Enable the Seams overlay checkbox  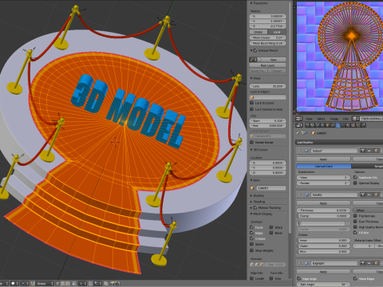click(x=251, y=244)
